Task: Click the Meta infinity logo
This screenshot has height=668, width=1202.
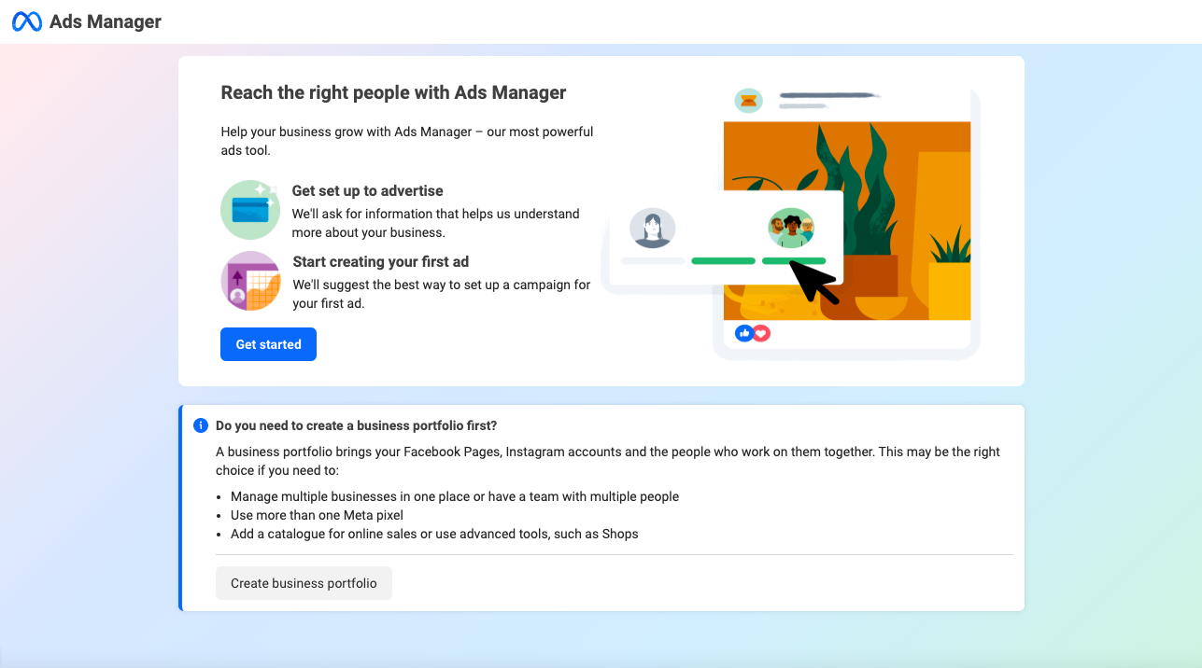Action: 27,21
